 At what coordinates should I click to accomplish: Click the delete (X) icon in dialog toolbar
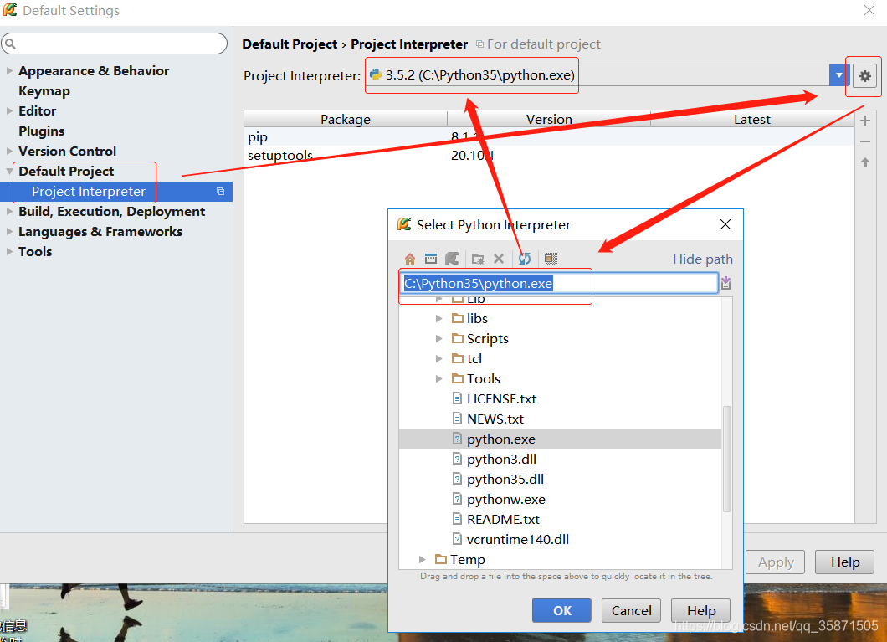pyautogui.click(x=499, y=259)
